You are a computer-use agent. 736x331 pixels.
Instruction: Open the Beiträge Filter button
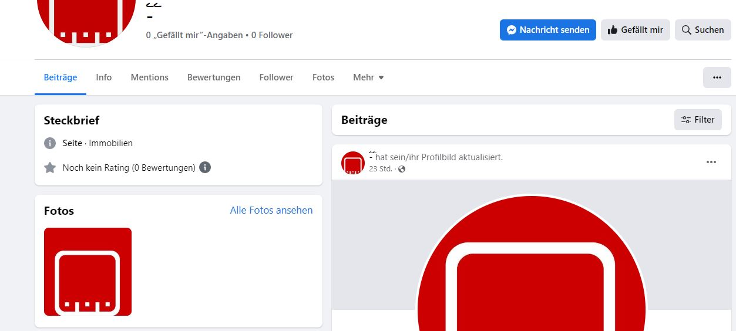tap(698, 120)
